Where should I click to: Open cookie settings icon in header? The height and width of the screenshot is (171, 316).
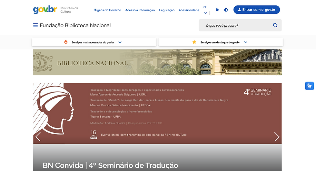pyautogui.click(x=217, y=10)
